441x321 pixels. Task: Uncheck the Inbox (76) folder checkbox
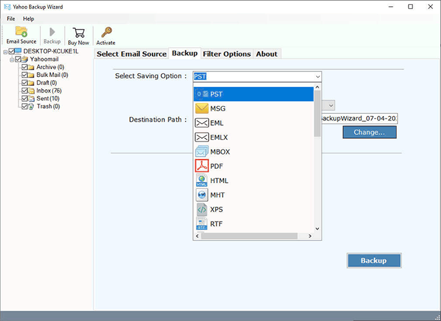25,91
